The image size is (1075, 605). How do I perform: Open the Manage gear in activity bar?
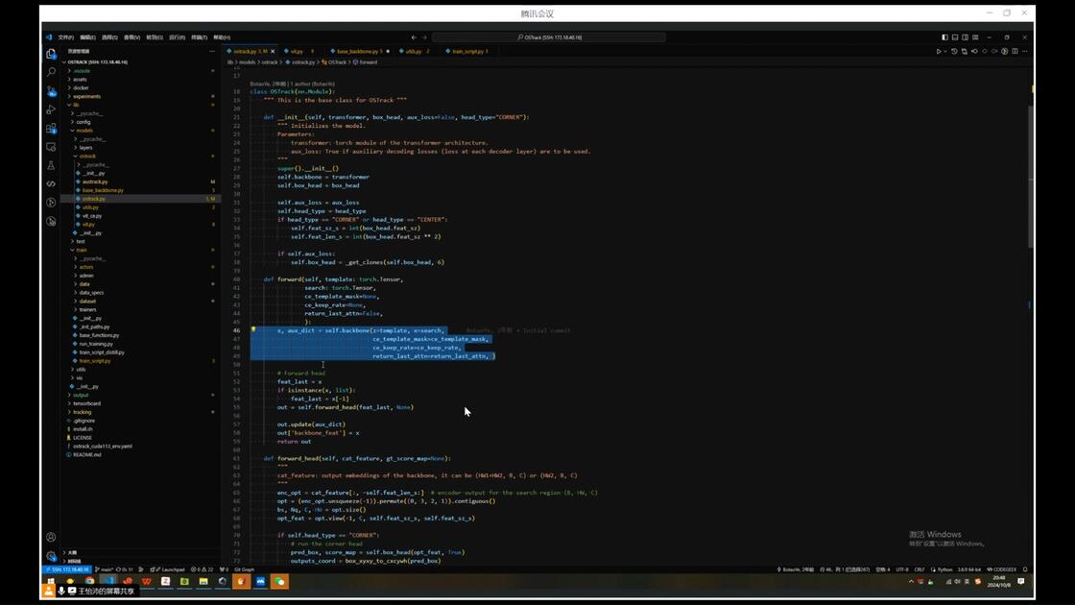[x=51, y=556]
